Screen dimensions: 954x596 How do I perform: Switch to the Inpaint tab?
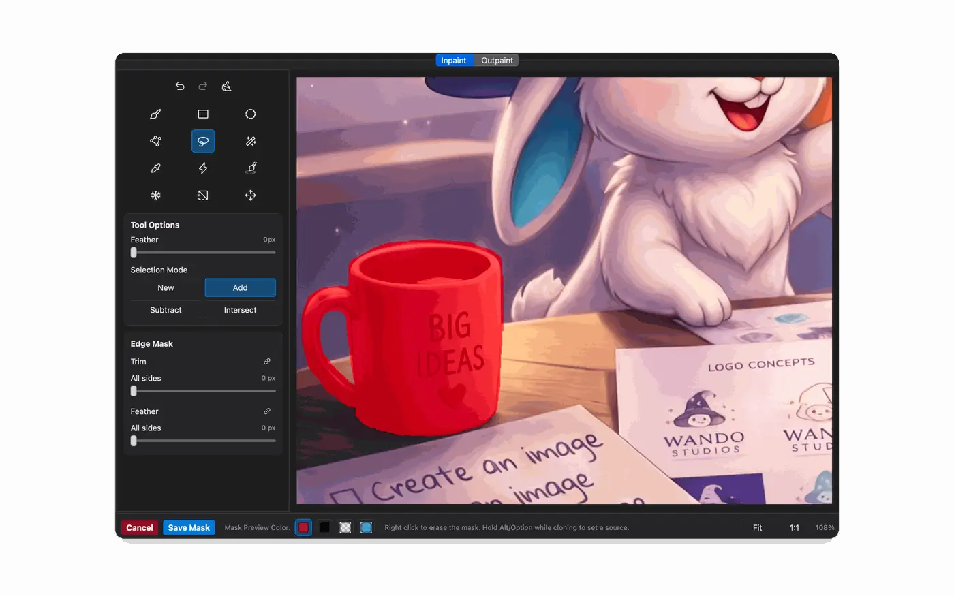pyautogui.click(x=454, y=61)
